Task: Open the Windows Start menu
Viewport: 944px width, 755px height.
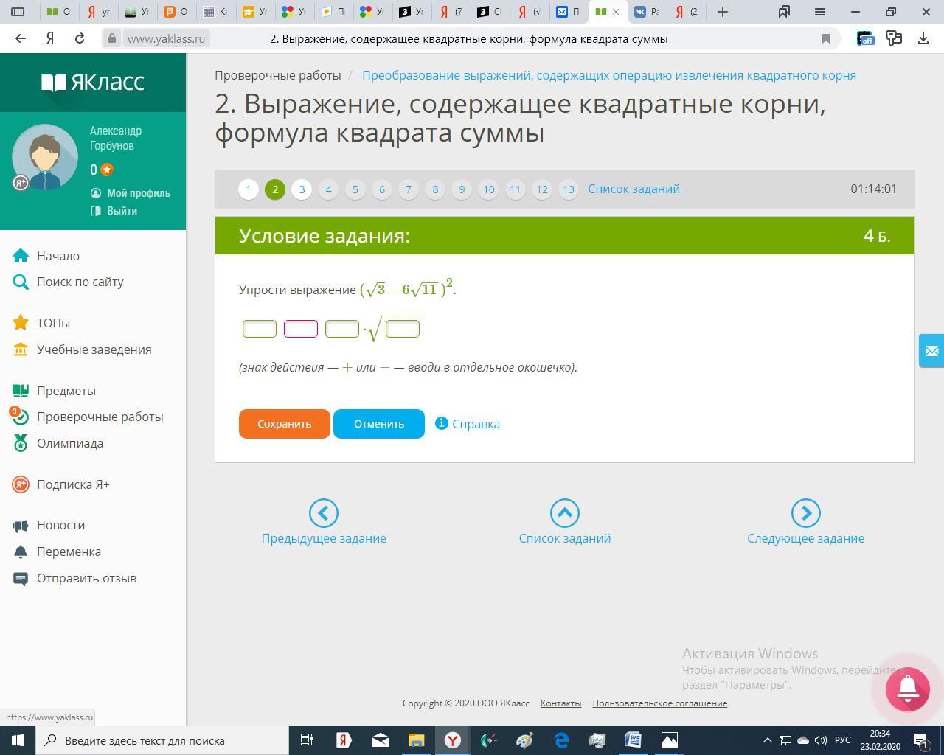Action: (x=18, y=740)
